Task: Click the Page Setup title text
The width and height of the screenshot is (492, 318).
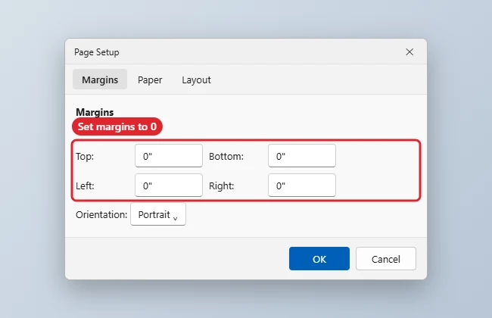Action: pos(97,52)
